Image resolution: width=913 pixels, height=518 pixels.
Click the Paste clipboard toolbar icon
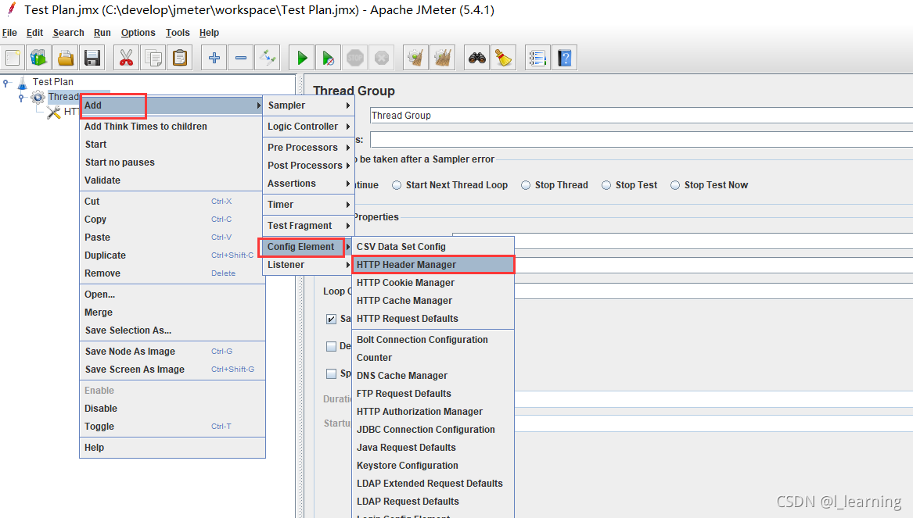(x=180, y=58)
